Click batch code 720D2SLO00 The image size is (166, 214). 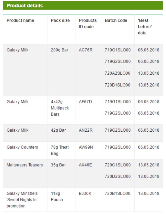click(118, 176)
